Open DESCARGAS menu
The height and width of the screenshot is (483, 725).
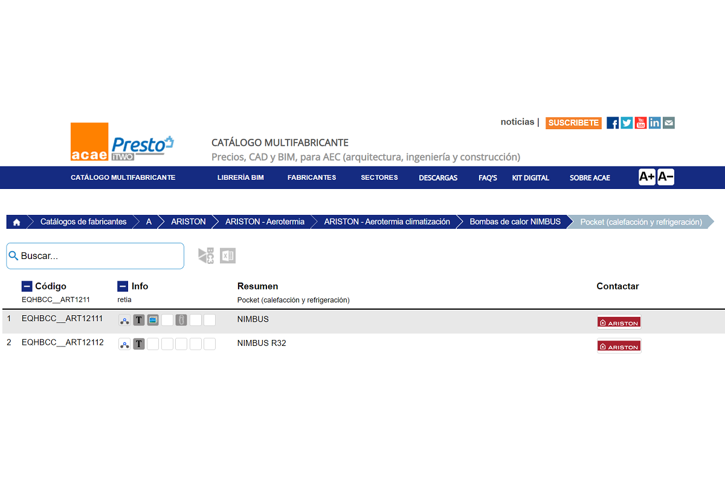[x=438, y=178]
